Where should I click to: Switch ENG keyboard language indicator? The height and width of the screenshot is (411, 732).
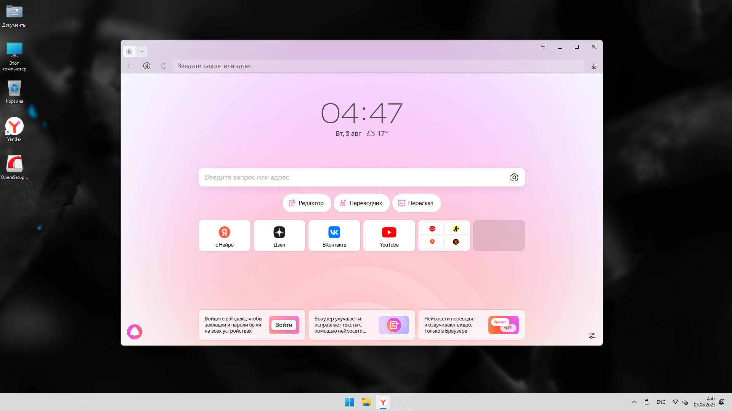(661, 402)
